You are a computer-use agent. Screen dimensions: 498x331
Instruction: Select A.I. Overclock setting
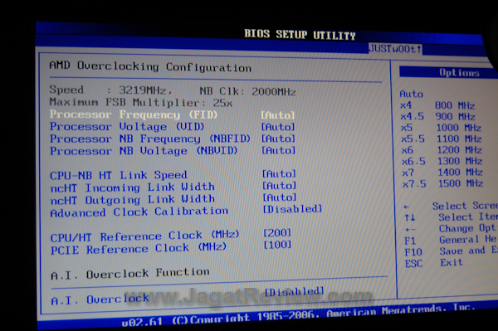click(x=100, y=299)
